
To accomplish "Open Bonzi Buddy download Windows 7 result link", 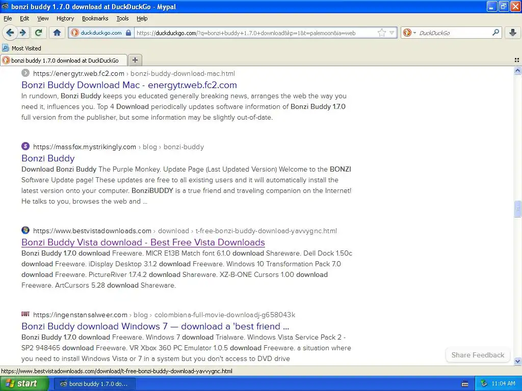I will click(x=155, y=326).
